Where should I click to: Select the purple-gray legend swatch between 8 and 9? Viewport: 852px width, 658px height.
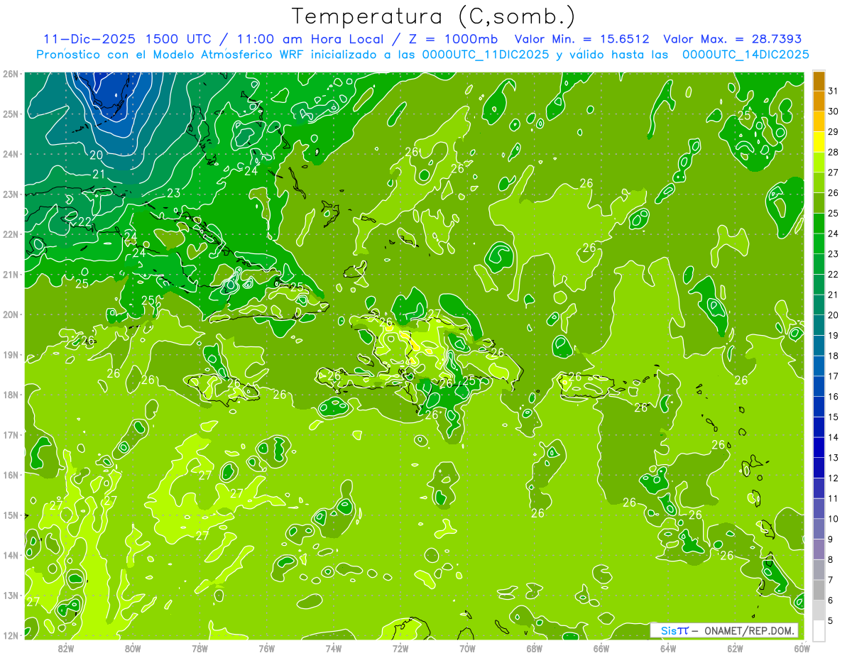pyautogui.click(x=819, y=549)
